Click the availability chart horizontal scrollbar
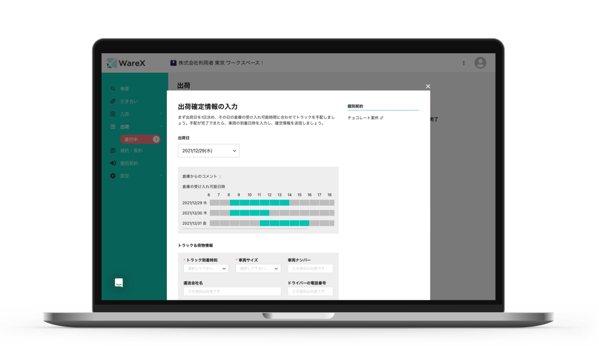Screen dimensions: 599x346 click(x=245, y=229)
